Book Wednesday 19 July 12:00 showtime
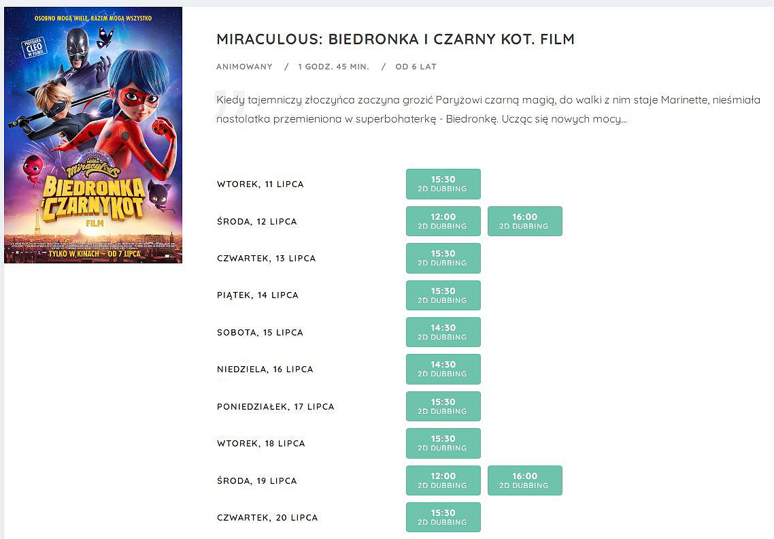Screen dimensions: 774x539 (443, 480)
